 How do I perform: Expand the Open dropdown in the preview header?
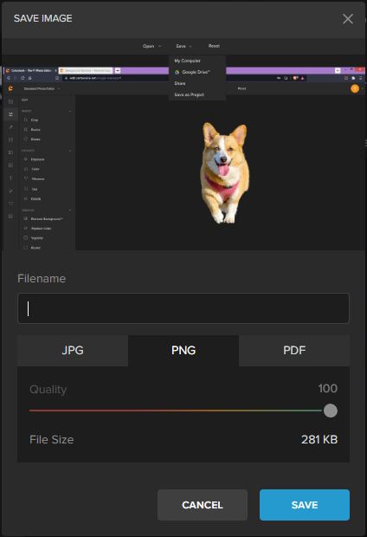click(x=151, y=46)
